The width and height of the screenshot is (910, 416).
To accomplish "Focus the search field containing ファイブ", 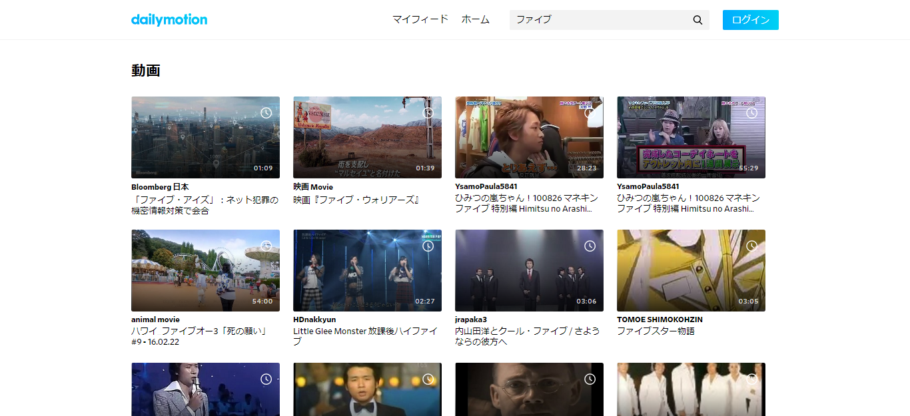I will click(601, 20).
